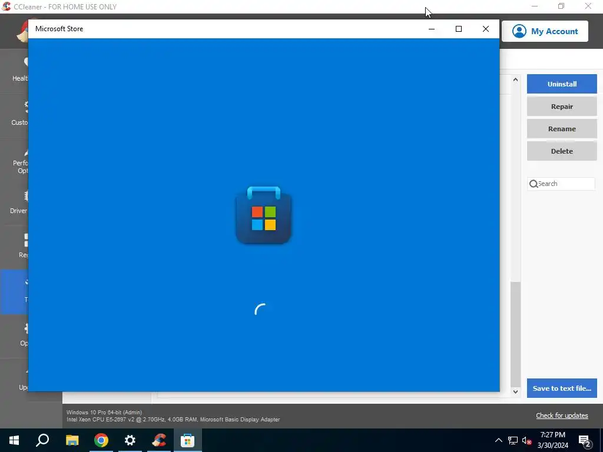Click the Rename button in CCleaner

click(x=562, y=129)
